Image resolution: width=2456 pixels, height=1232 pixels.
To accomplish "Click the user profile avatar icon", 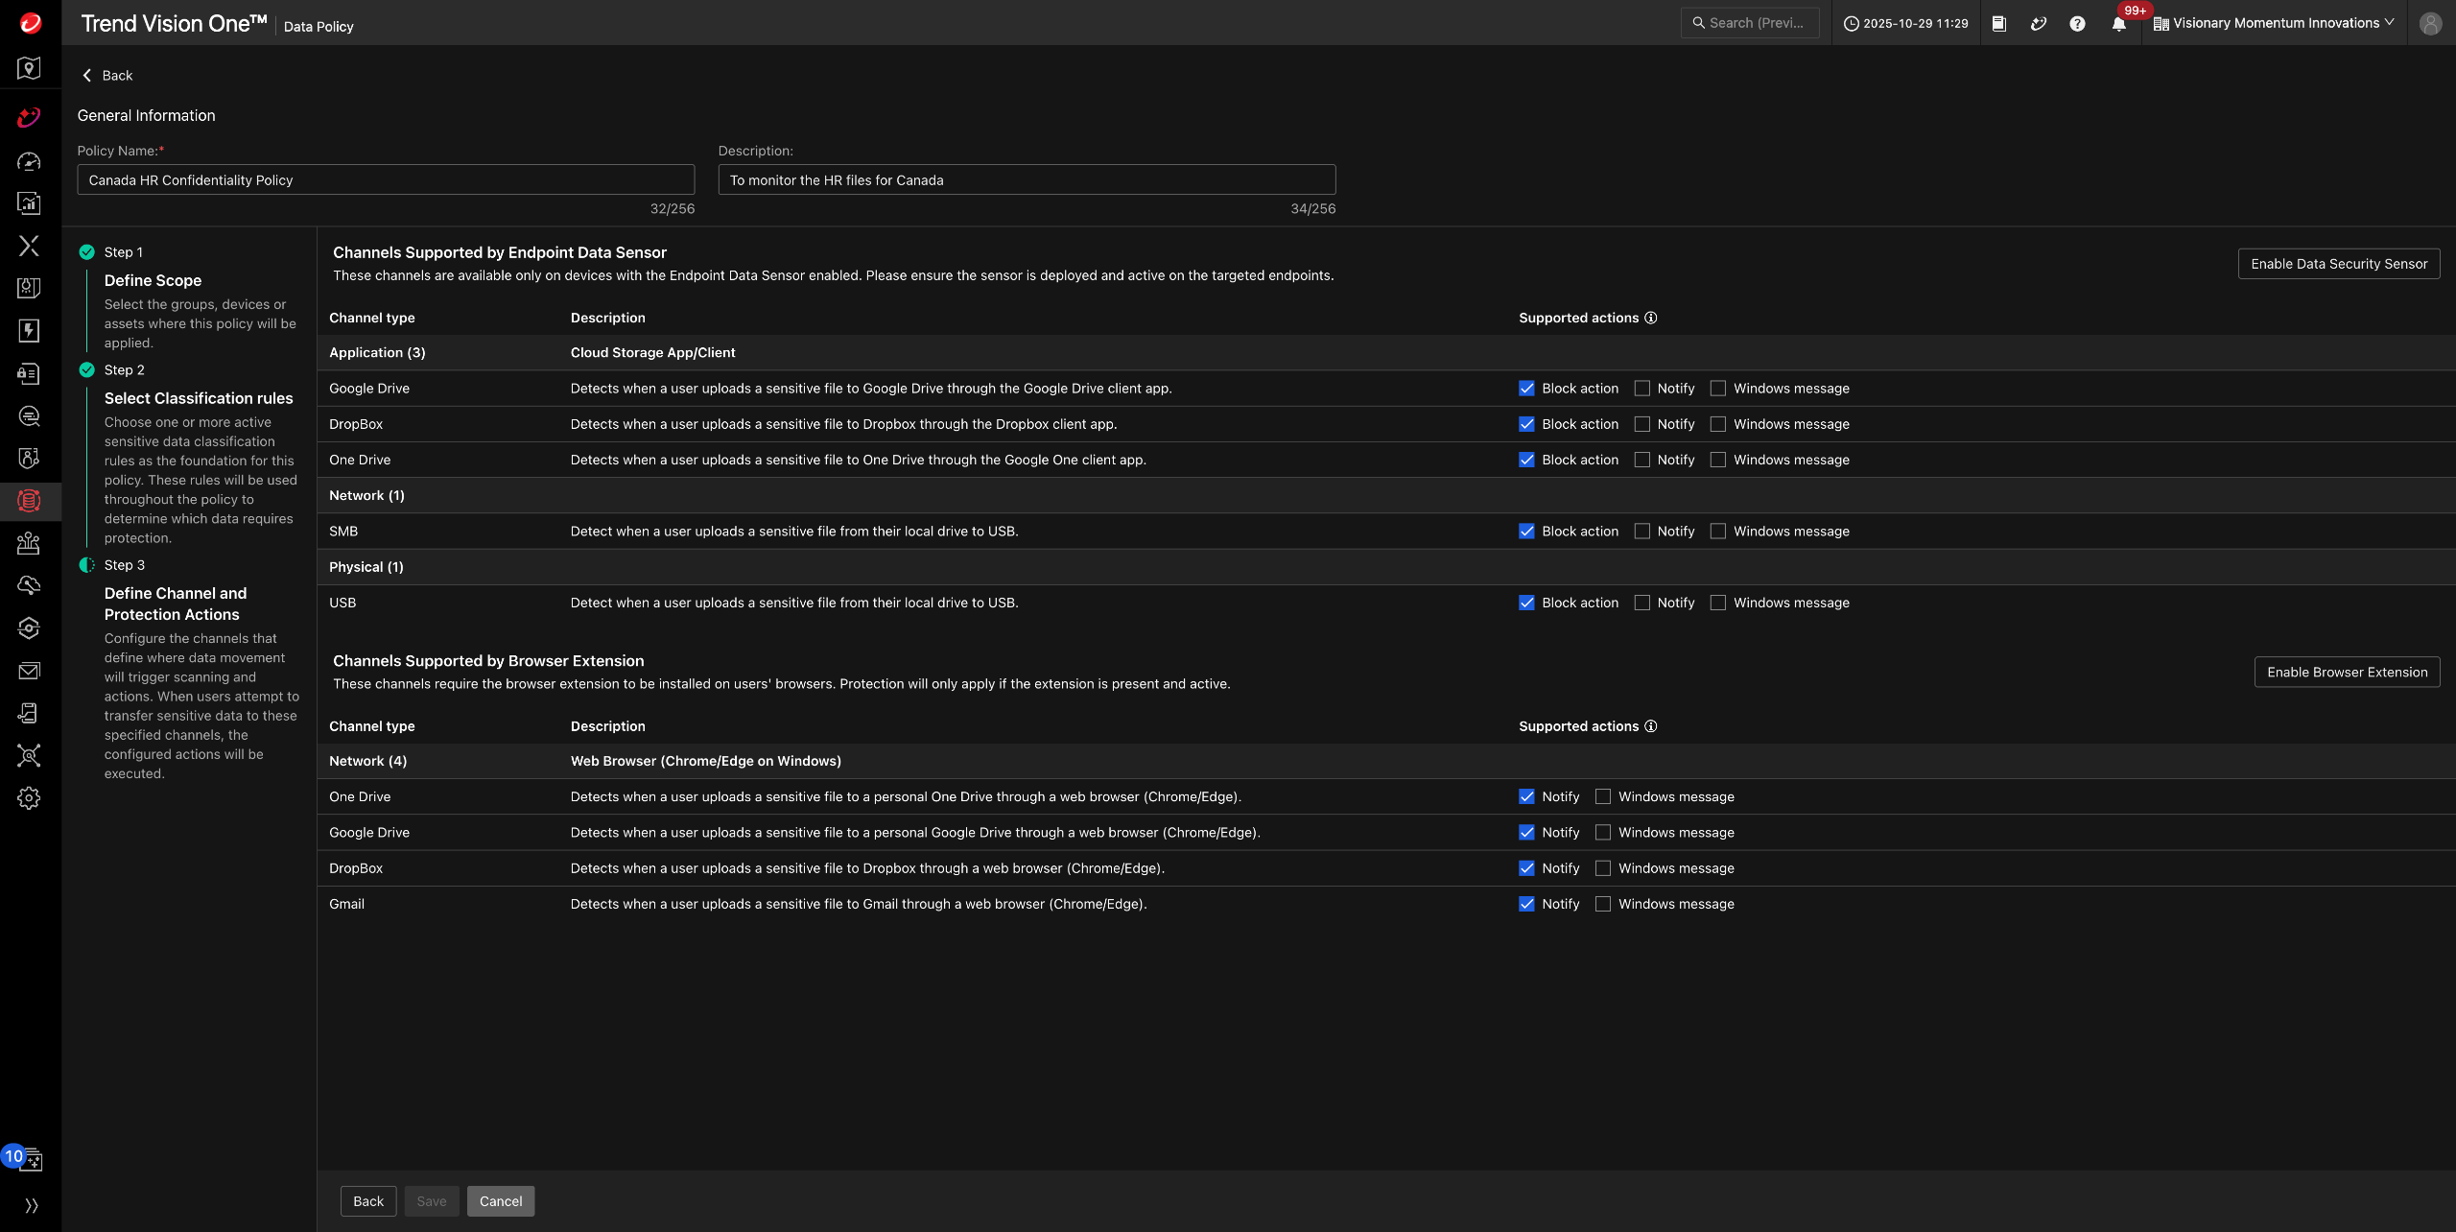I will pyautogui.click(x=2429, y=24).
